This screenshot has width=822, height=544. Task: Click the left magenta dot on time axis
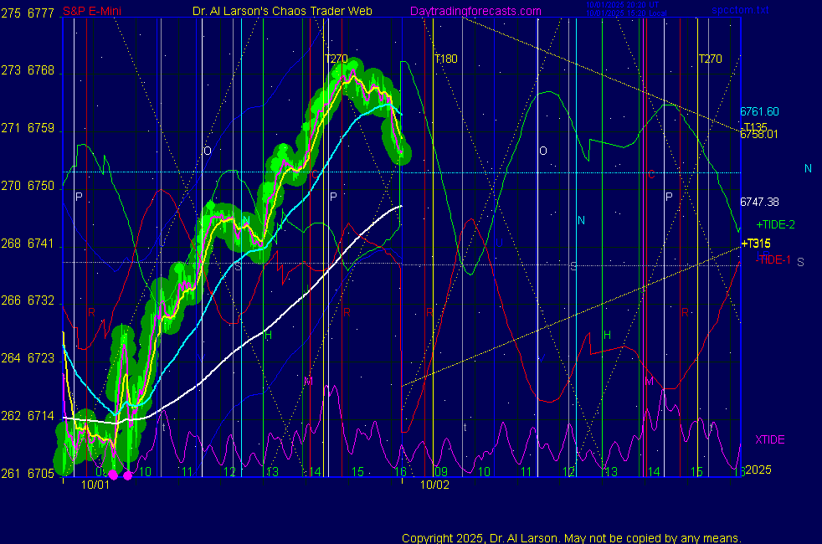(x=113, y=475)
